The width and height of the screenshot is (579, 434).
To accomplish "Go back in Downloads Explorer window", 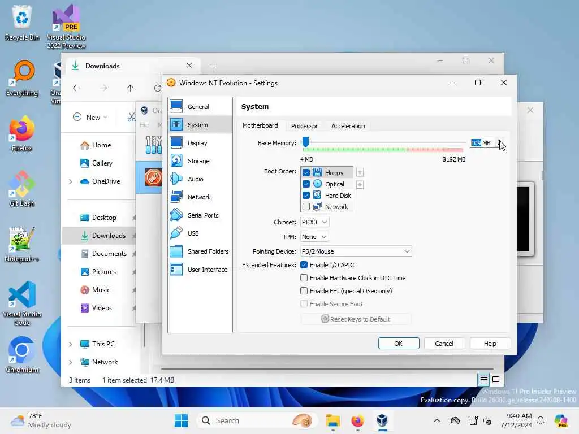I will coord(76,88).
